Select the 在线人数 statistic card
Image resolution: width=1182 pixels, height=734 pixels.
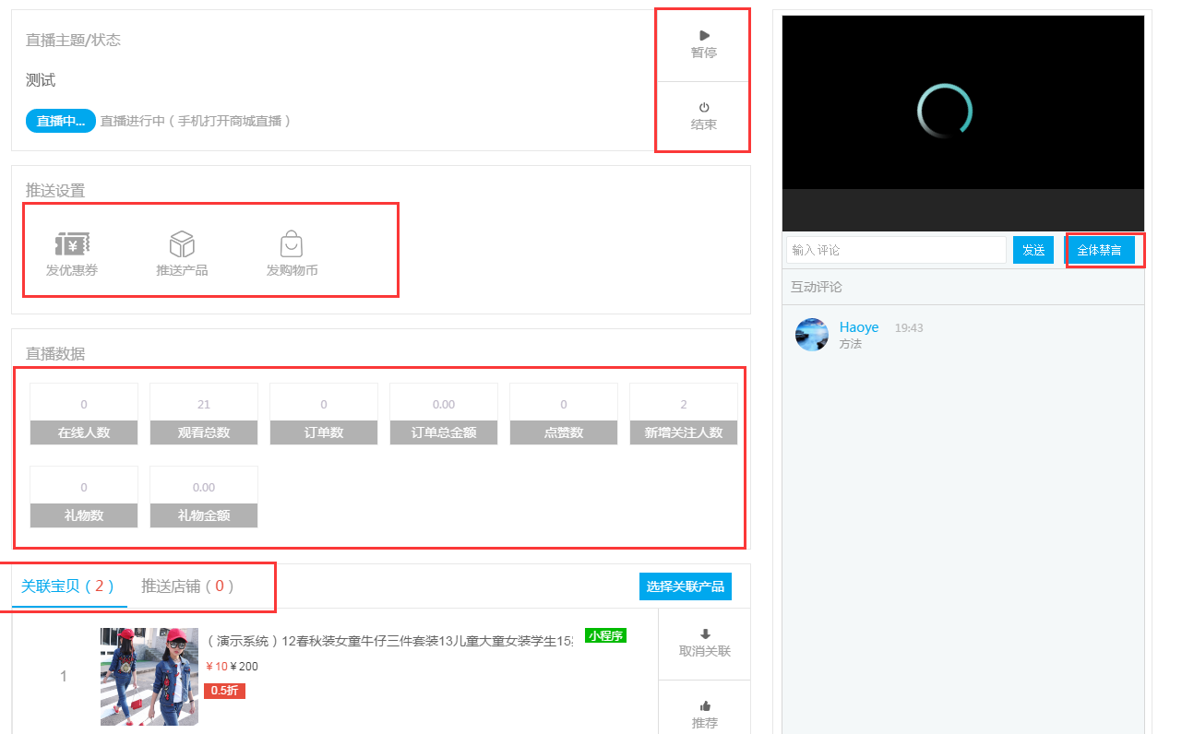pos(84,414)
